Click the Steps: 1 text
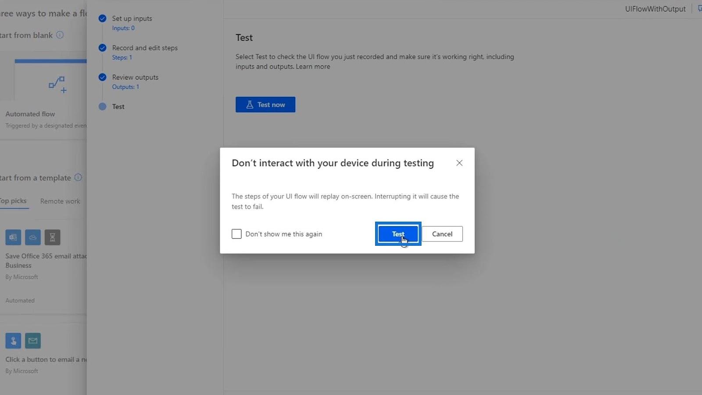 click(x=122, y=57)
